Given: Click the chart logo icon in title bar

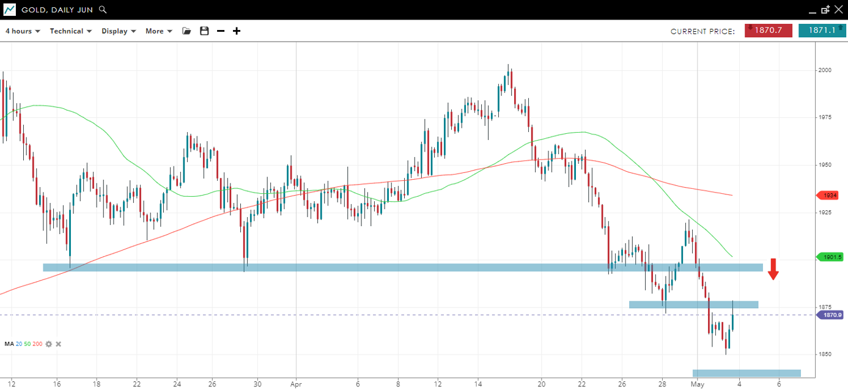Looking at the screenshot, I should (10, 10).
